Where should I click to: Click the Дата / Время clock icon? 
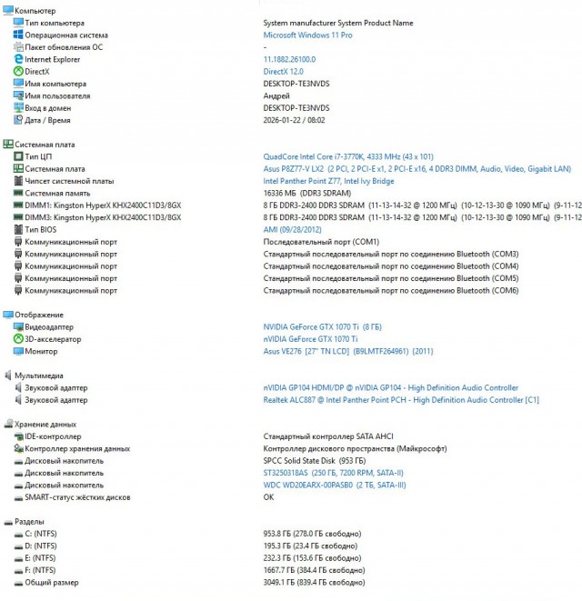click(18, 120)
